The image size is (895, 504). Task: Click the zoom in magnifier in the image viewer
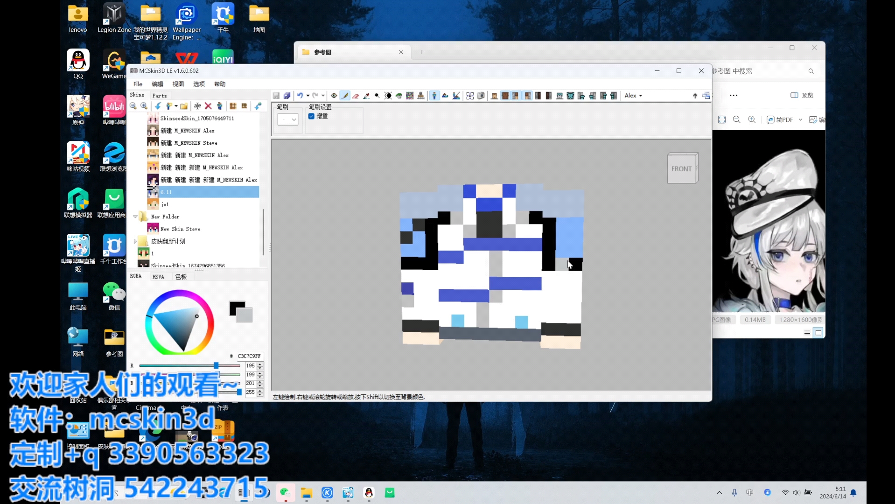[752, 120]
